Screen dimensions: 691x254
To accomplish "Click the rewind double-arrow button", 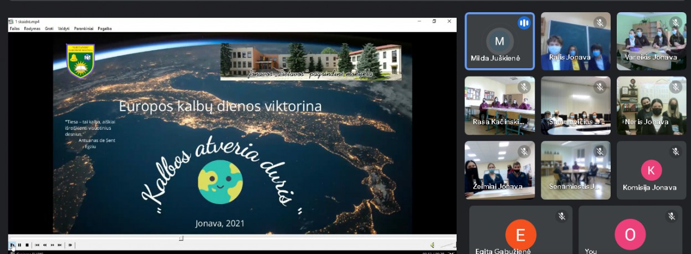I will (45, 245).
